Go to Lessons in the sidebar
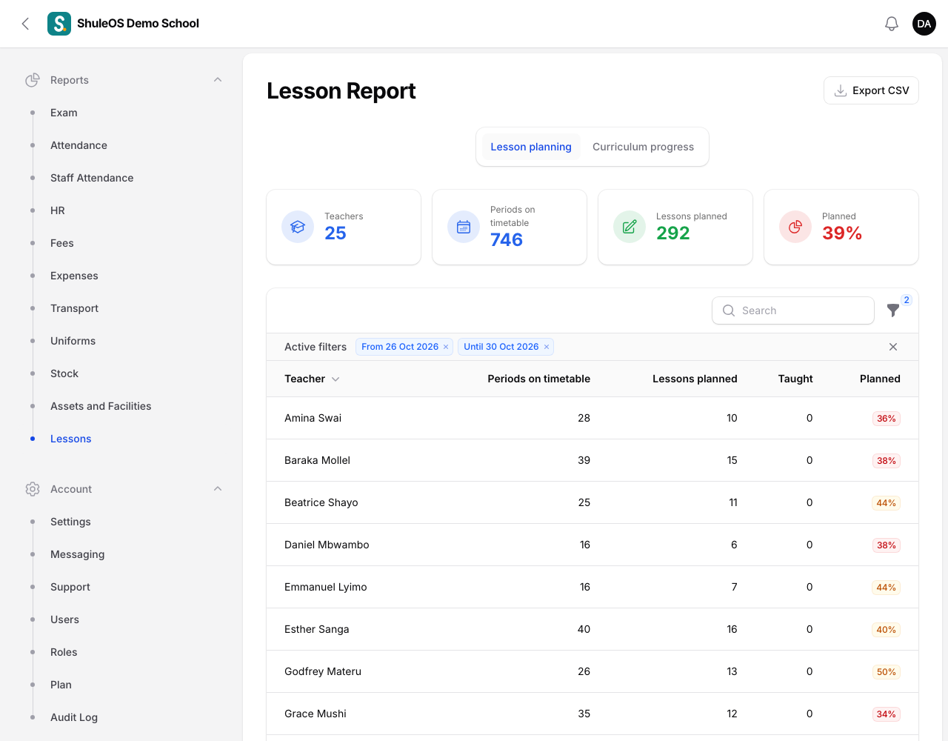948x741 pixels. point(71,439)
